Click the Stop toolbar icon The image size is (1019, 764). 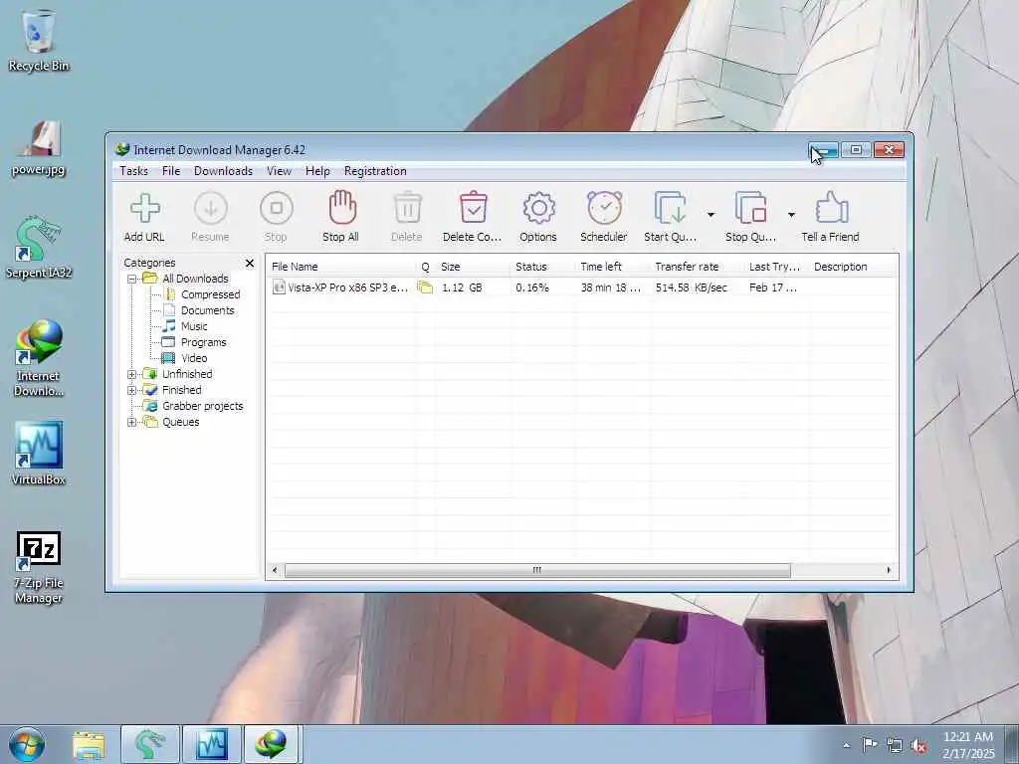[276, 217]
